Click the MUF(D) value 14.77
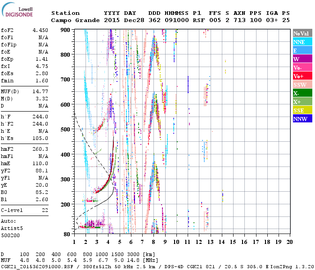 [x=40, y=92]
